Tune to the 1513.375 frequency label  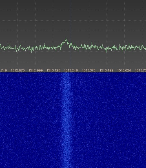89,70
